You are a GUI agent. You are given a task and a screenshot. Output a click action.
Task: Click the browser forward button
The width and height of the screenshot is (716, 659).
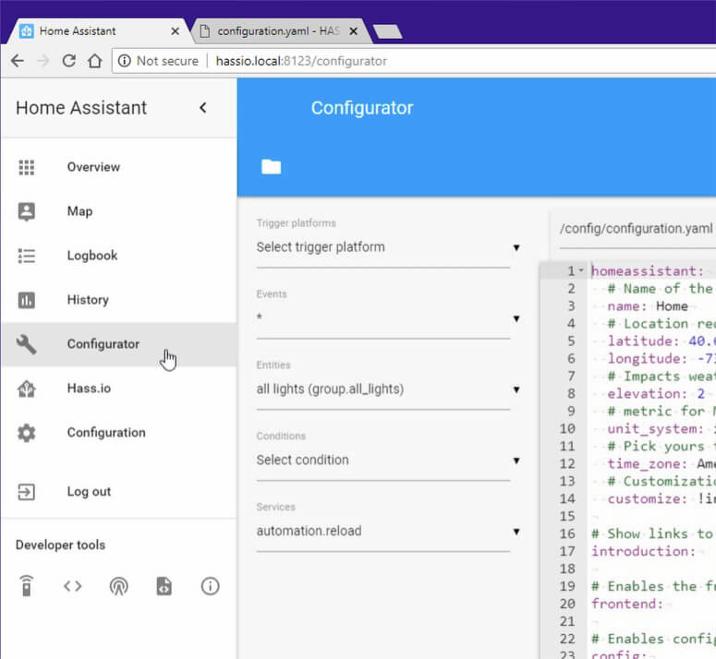[x=43, y=61]
